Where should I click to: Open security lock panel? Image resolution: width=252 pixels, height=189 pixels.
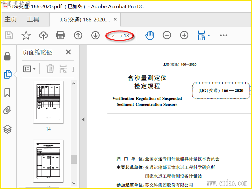7,56
